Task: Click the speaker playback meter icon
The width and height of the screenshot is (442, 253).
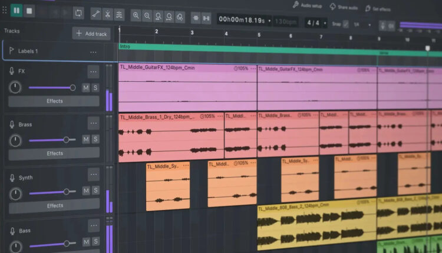Action: click(391, 26)
